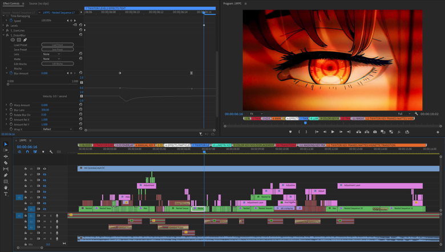Select the Track Select Forward tool
The image size is (445, 252).
coord(6,151)
